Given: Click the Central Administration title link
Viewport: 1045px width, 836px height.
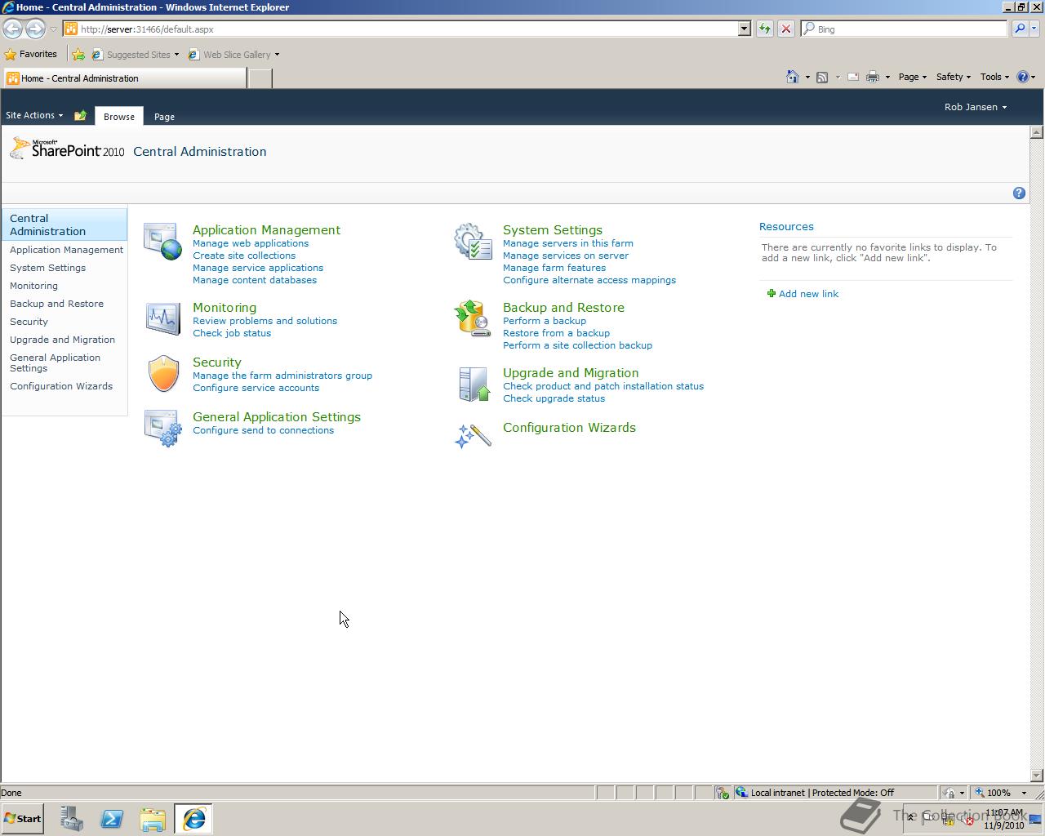Looking at the screenshot, I should tap(199, 152).
